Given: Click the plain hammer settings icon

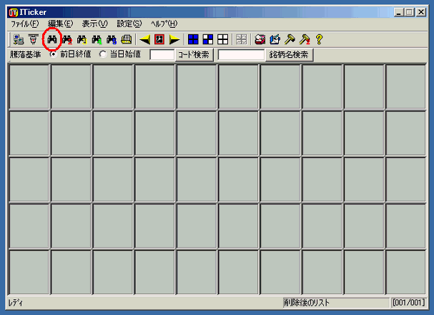Looking at the screenshot, I should (290, 39).
